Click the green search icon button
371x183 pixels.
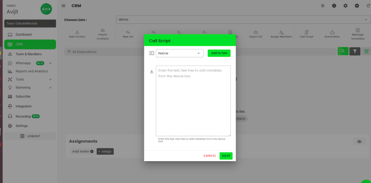(x=342, y=51)
